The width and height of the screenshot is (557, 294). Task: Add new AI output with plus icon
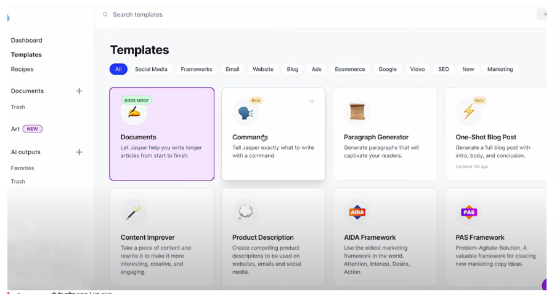point(79,152)
